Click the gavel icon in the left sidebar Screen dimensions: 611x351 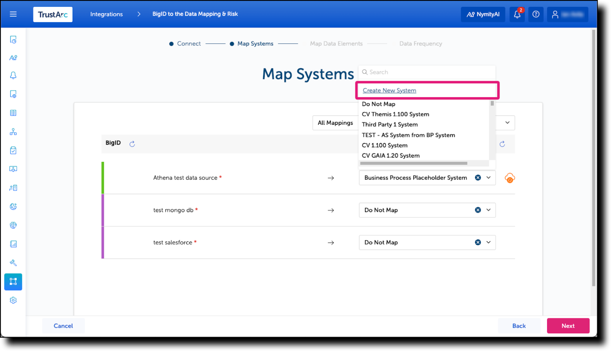[x=13, y=262]
